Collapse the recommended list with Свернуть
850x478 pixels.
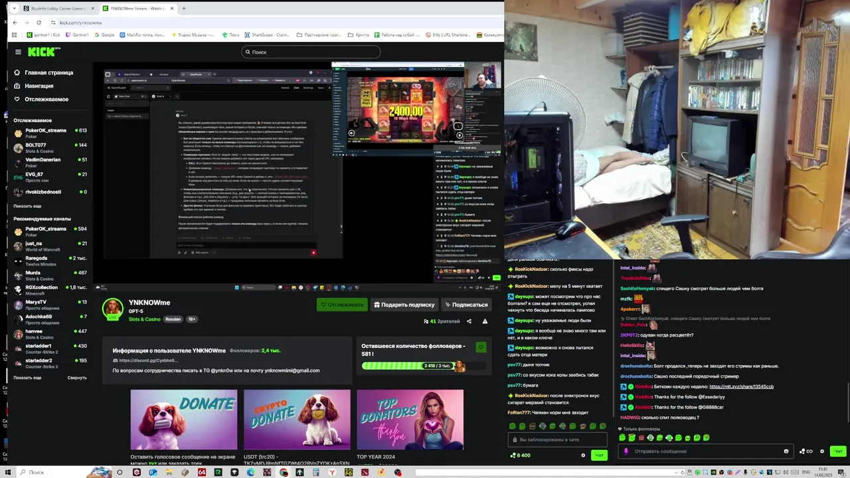(x=77, y=377)
